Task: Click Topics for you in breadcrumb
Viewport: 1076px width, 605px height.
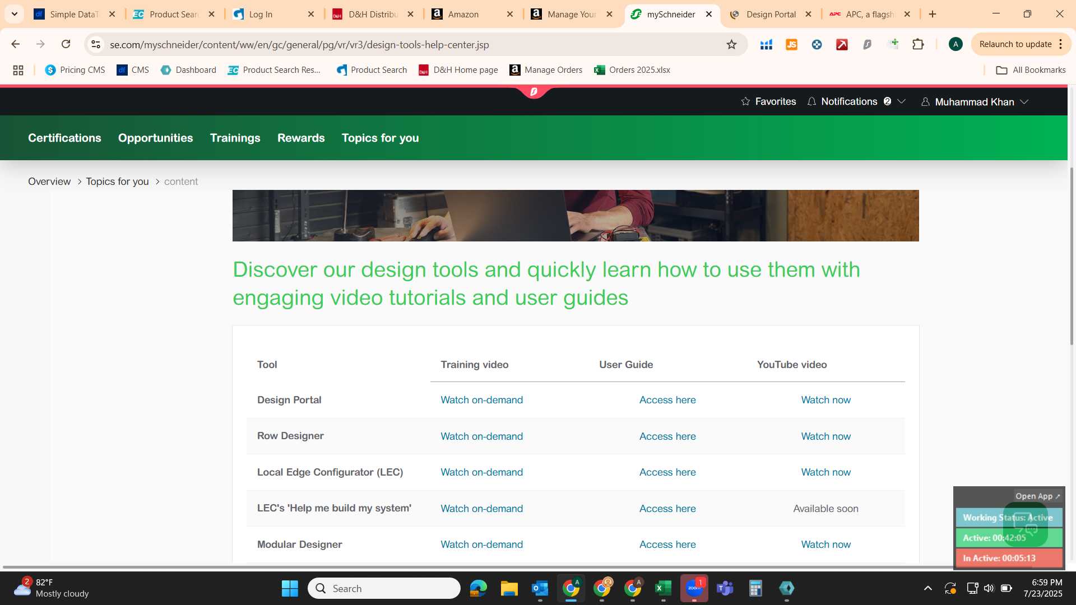Action: point(117,182)
